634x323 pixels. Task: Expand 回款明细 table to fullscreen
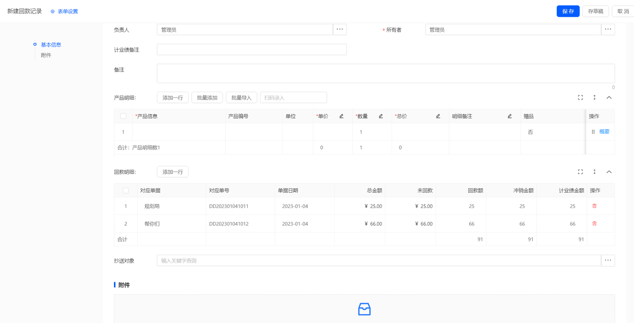(581, 172)
